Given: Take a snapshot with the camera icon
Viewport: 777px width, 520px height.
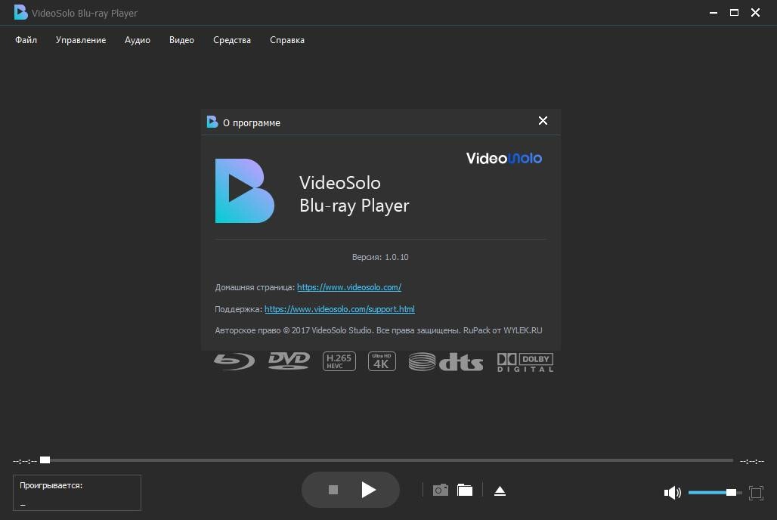Looking at the screenshot, I should point(440,491).
